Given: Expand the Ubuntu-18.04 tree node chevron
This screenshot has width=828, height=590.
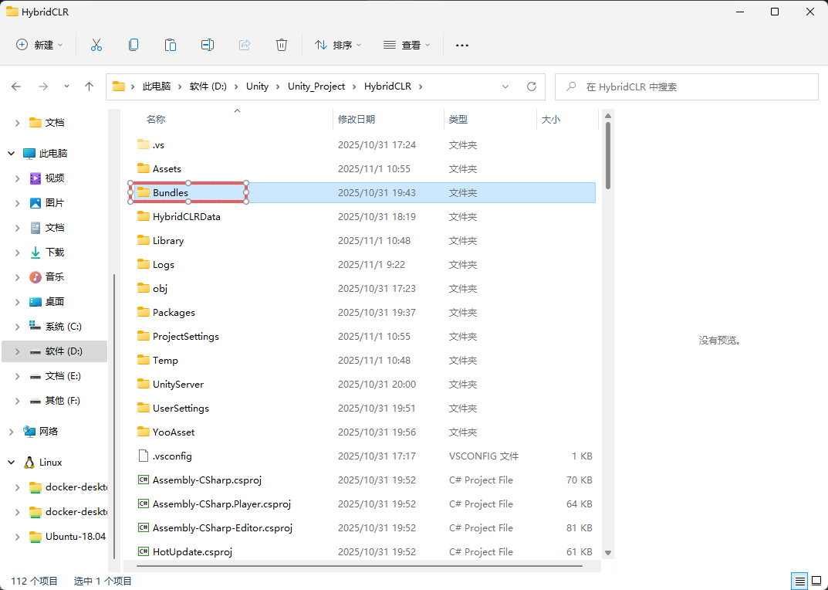Looking at the screenshot, I should pyautogui.click(x=18, y=537).
